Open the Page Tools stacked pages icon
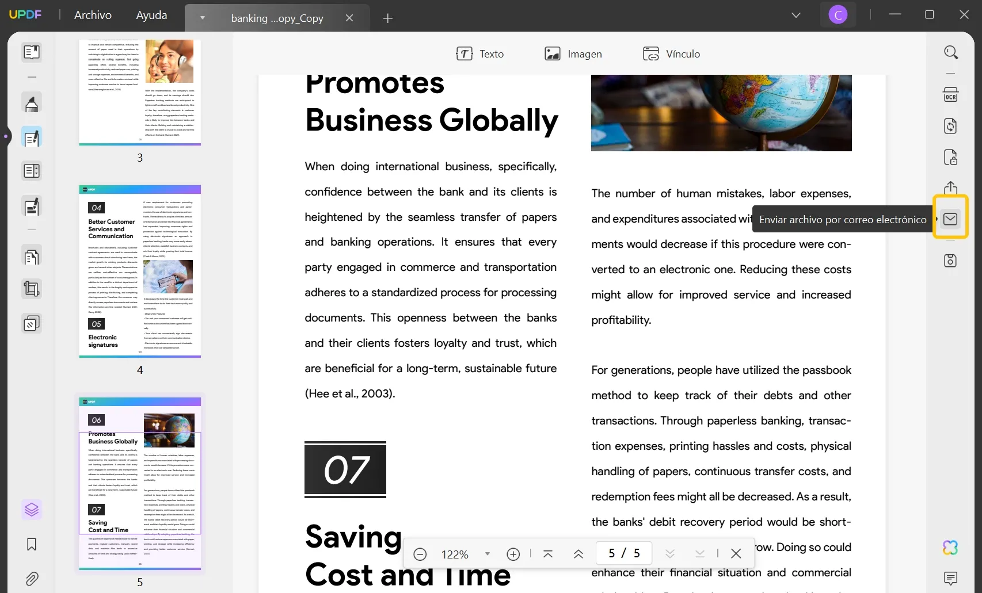The width and height of the screenshot is (982, 593). [x=32, y=324]
